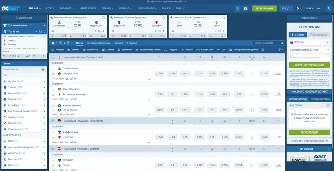334x171 pixels.
Task: Click the Промокод input field
Action: [x=310, y=57]
